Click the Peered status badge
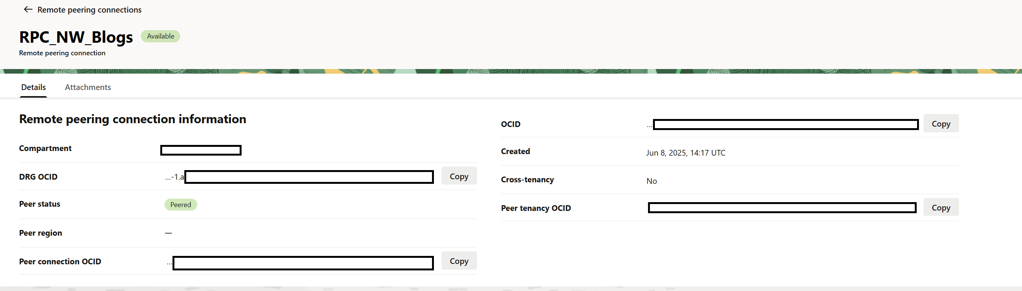1022x291 pixels. pos(181,204)
